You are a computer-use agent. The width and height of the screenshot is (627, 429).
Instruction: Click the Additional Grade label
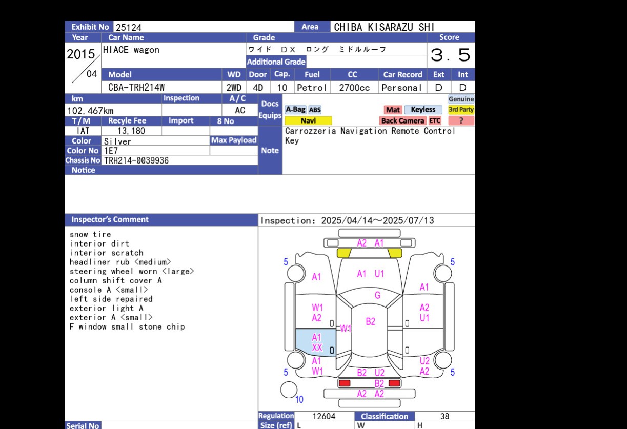click(276, 62)
